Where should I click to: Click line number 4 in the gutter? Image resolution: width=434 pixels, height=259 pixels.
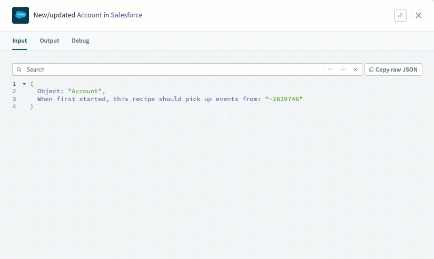[x=14, y=107]
